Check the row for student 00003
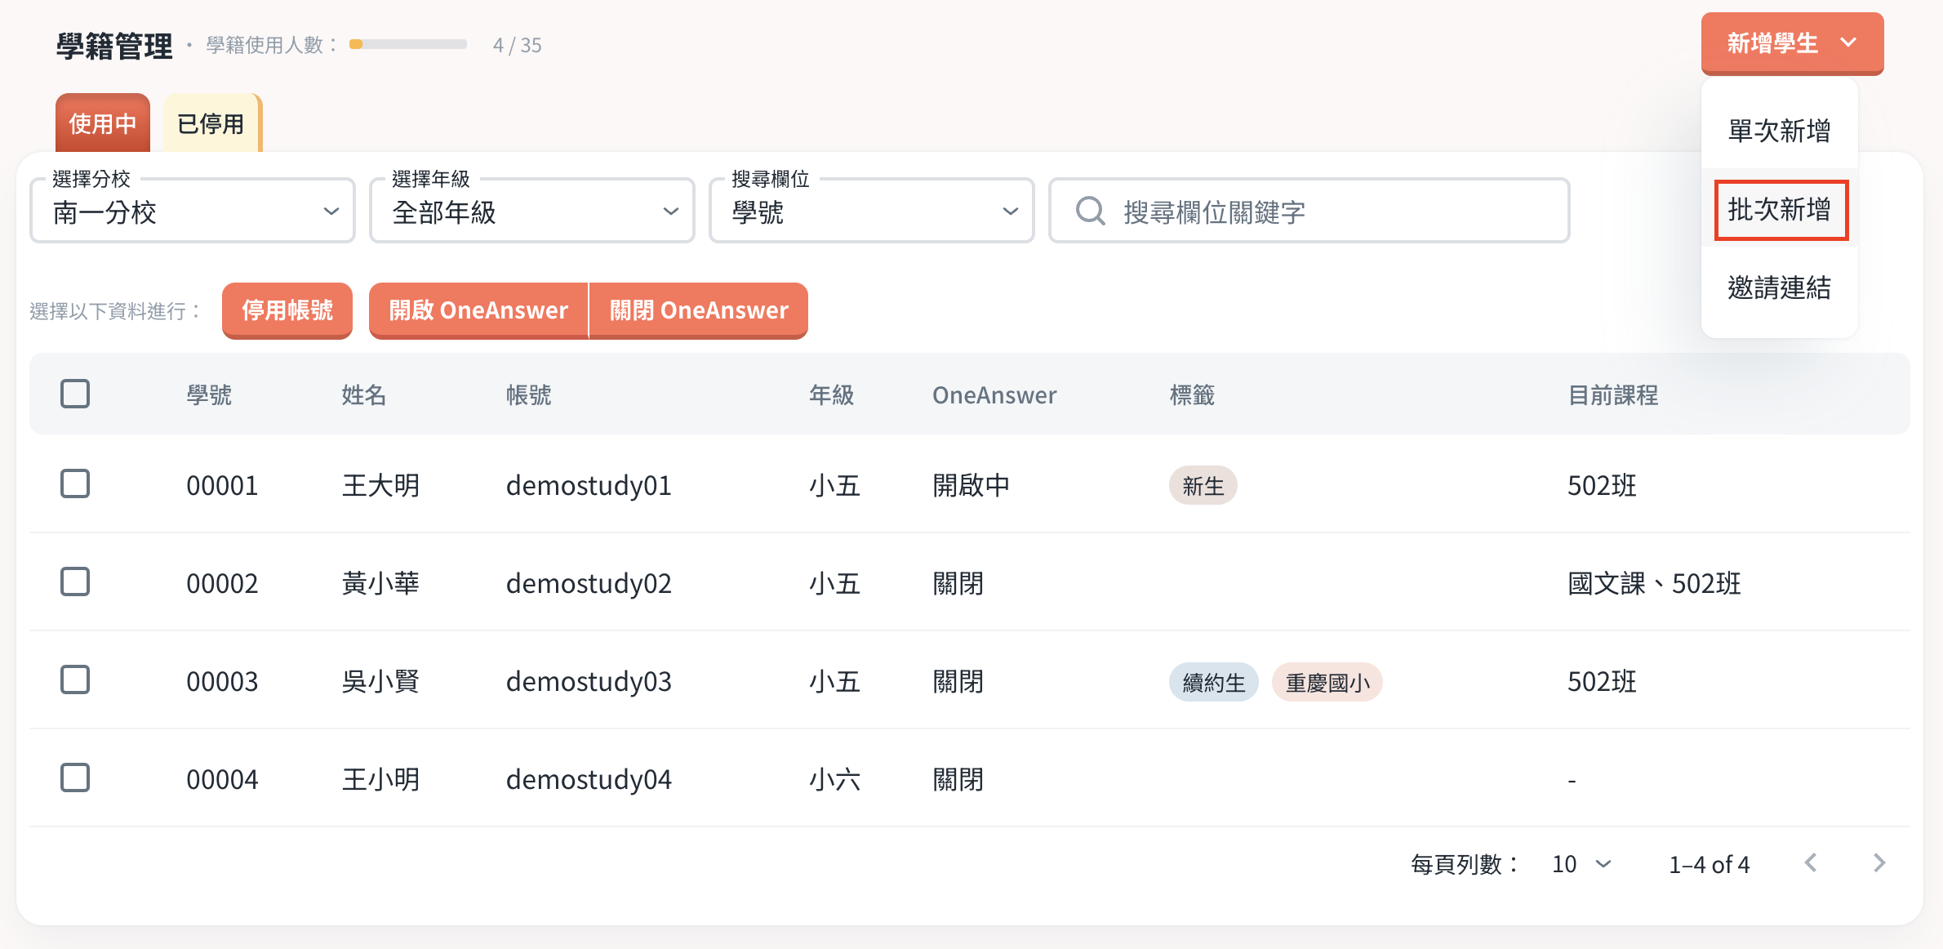The width and height of the screenshot is (1943, 949). 75,679
